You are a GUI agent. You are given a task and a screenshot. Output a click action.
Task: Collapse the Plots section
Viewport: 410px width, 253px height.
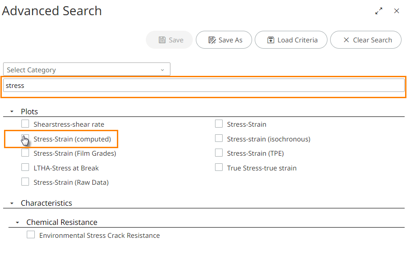12,112
